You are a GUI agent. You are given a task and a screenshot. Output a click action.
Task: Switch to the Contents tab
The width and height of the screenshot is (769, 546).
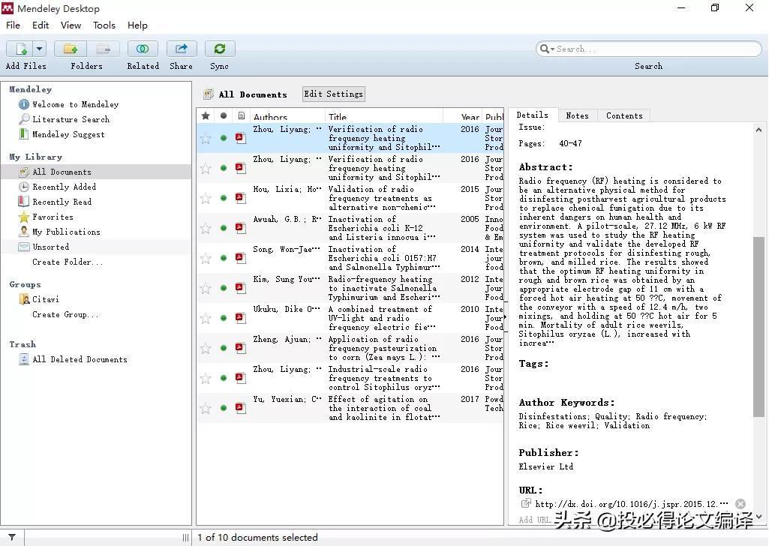624,115
